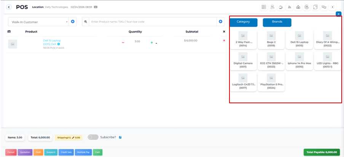
Task: Decrease quantity with the red minus
Action: click(x=123, y=43)
